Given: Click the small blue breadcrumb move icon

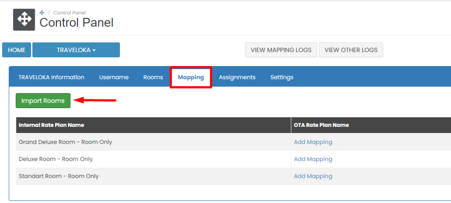Looking at the screenshot, I should click(x=42, y=13).
